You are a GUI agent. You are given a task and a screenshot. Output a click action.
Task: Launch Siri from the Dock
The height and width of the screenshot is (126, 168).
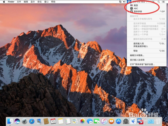click(x=17, y=121)
